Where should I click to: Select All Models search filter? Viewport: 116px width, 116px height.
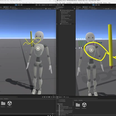pos(62,100)
